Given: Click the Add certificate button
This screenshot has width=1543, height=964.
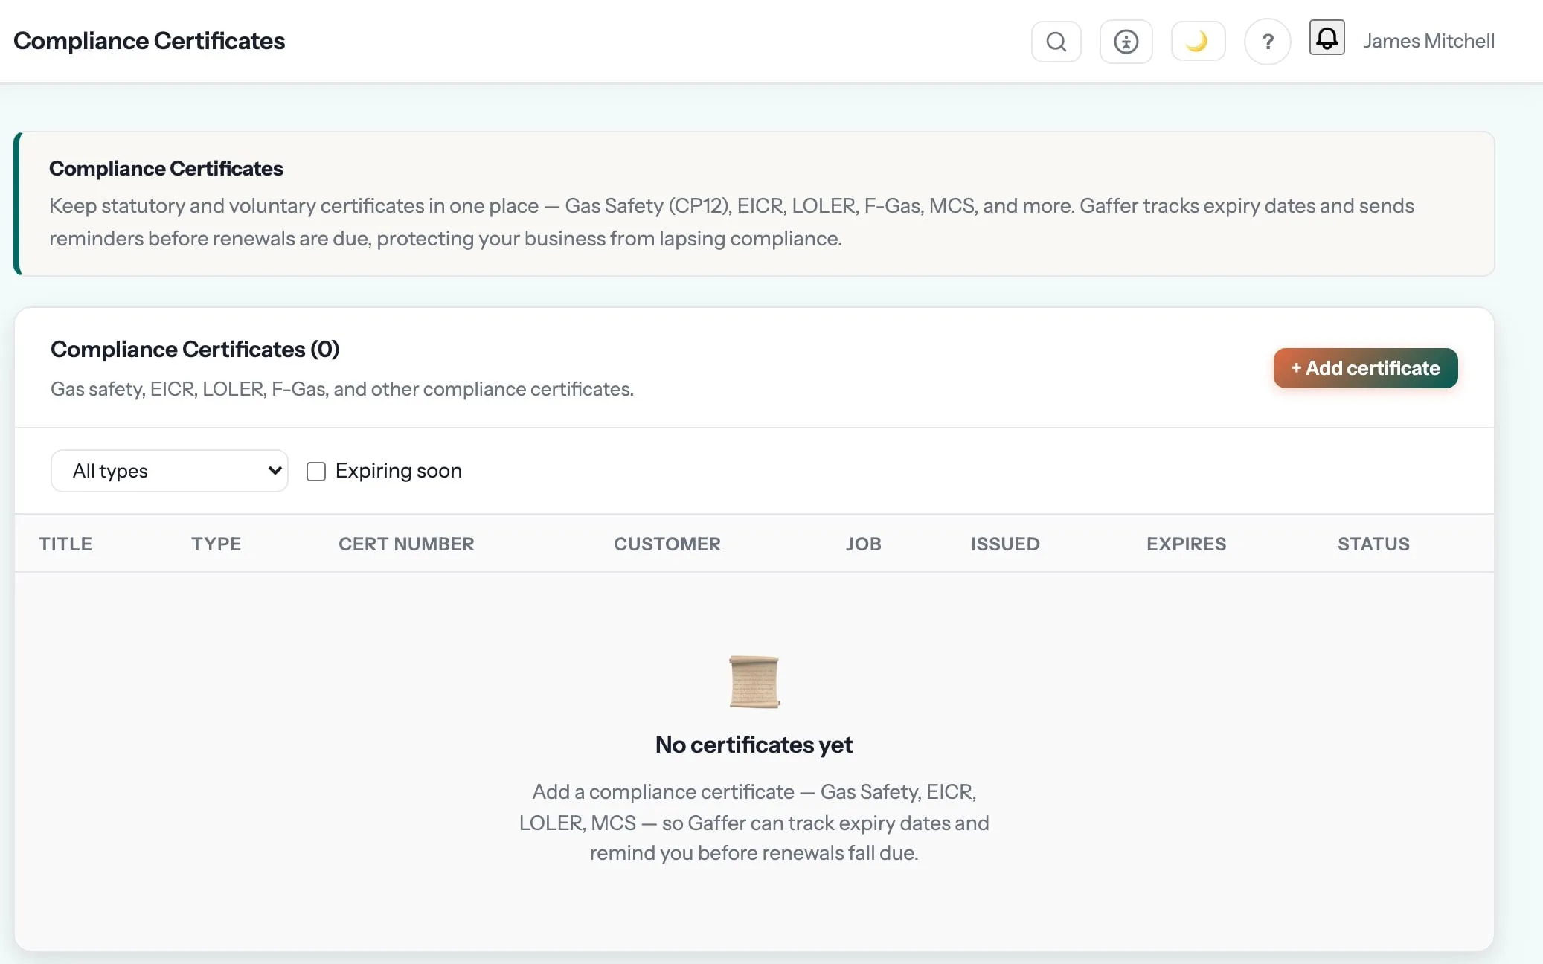Looking at the screenshot, I should pyautogui.click(x=1365, y=368).
